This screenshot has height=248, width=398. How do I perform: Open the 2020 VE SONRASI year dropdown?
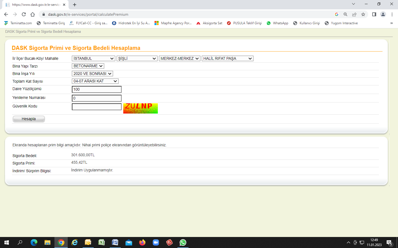(92, 74)
